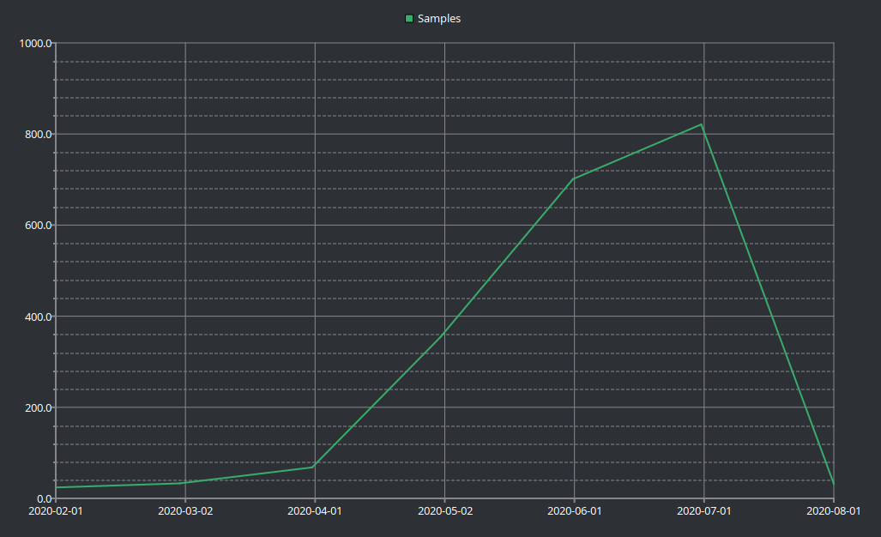Toggle the Samples series legend label
This screenshot has height=537, width=881.
click(x=439, y=19)
